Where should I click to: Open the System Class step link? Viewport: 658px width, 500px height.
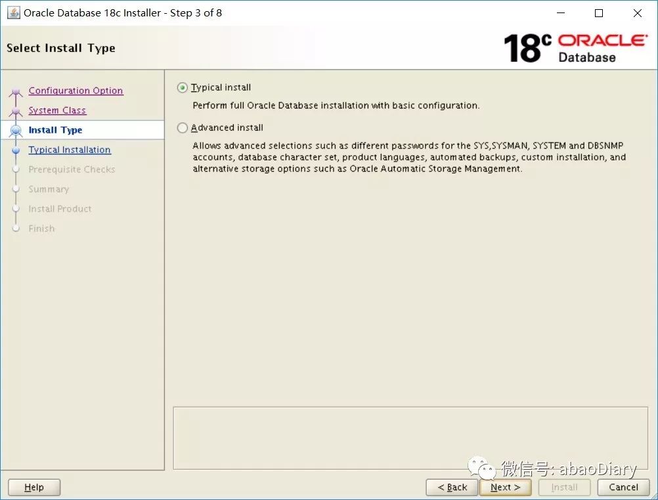[x=57, y=110]
